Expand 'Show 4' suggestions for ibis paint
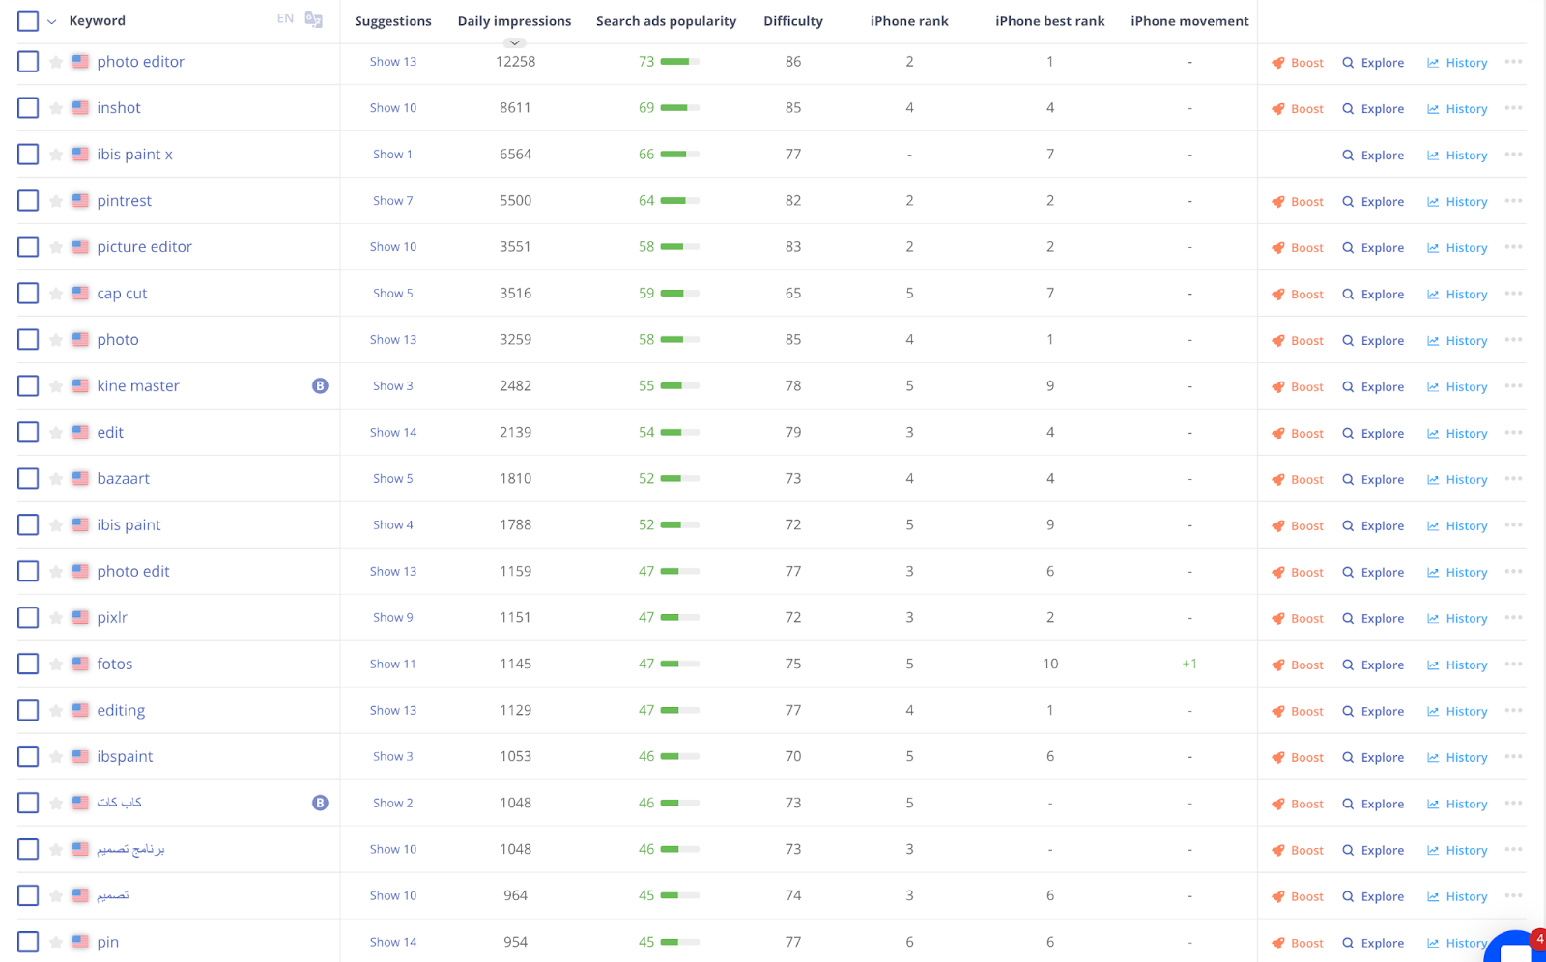The height and width of the screenshot is (962, 1546). coord(393,525)
